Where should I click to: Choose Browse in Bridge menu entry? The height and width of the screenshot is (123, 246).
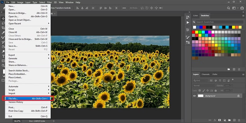pos(28,13)
